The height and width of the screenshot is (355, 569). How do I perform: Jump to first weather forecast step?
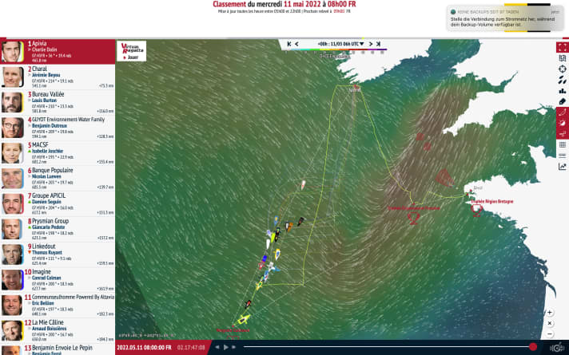pyautogui.click(x=289, y=44)
